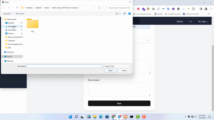Image resolution: width=214 pixels, height=120 pixels.
Task: Open Windows Start menu
Action: pos(71,117)
